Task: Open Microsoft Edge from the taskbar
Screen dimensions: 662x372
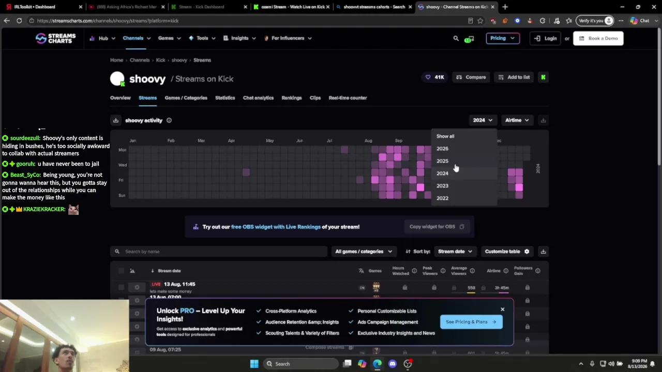Action: point(377,364)
